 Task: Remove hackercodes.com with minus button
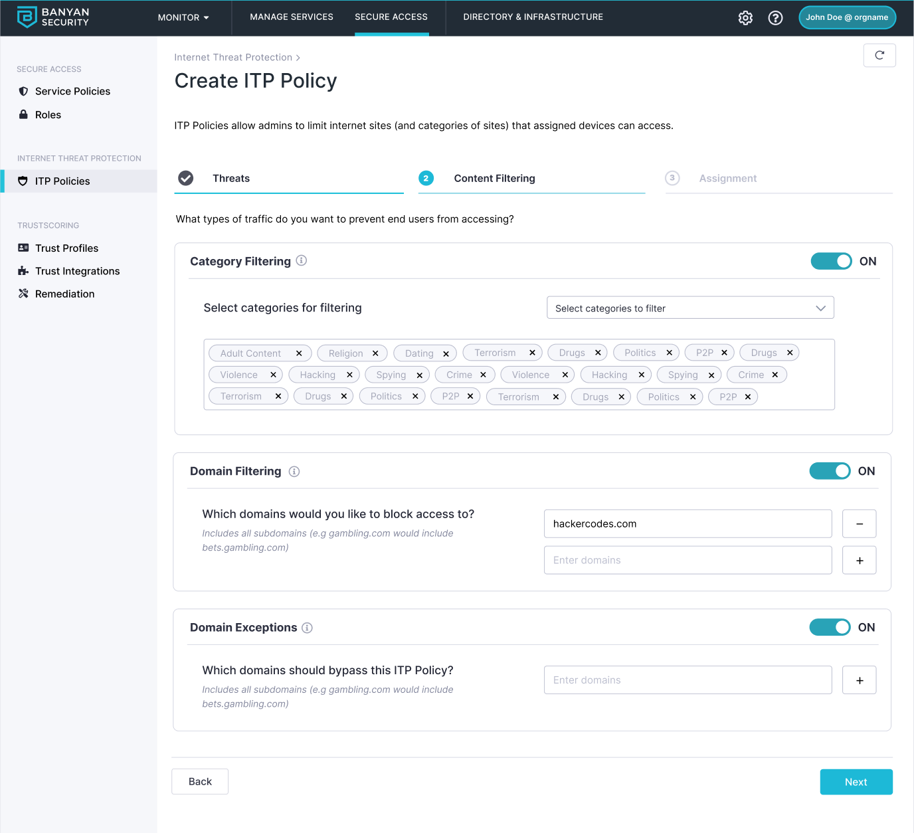[x=859, y=523]
